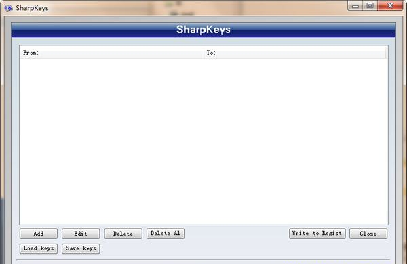This screenshot has height=264, width=407.
Task: Minimize the SharpKeys window
Action: tap(355, 5)
